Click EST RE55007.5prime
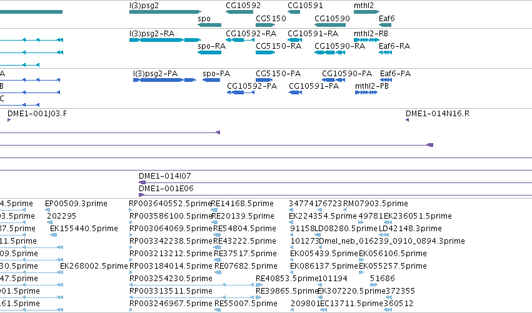The height and width of the screenshot is (313, 532). point(246,304)
